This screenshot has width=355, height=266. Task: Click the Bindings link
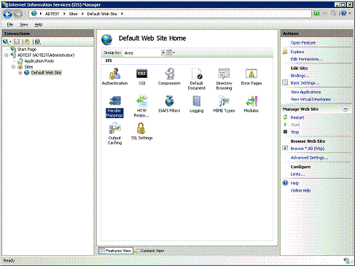pos(300,76)
